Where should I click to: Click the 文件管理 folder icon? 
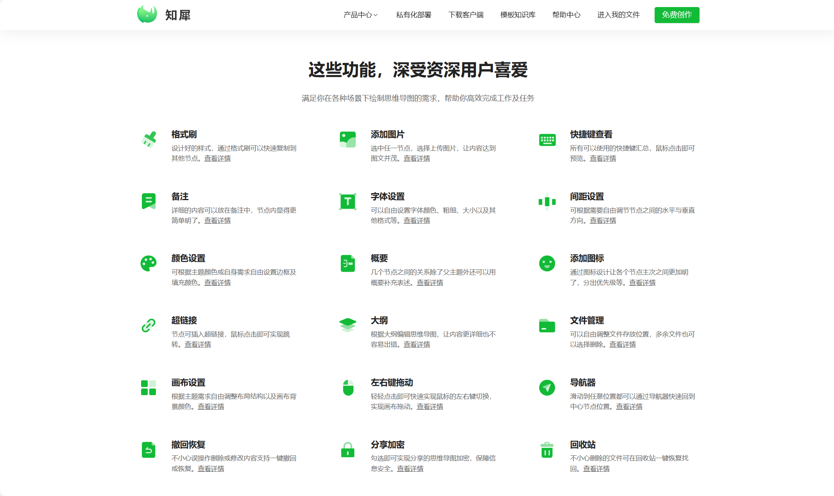pos(547,325)
